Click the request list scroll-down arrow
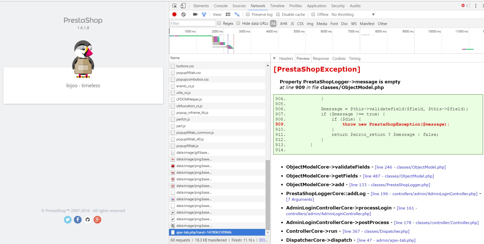484x244 pixels. (x=268, y=232)
